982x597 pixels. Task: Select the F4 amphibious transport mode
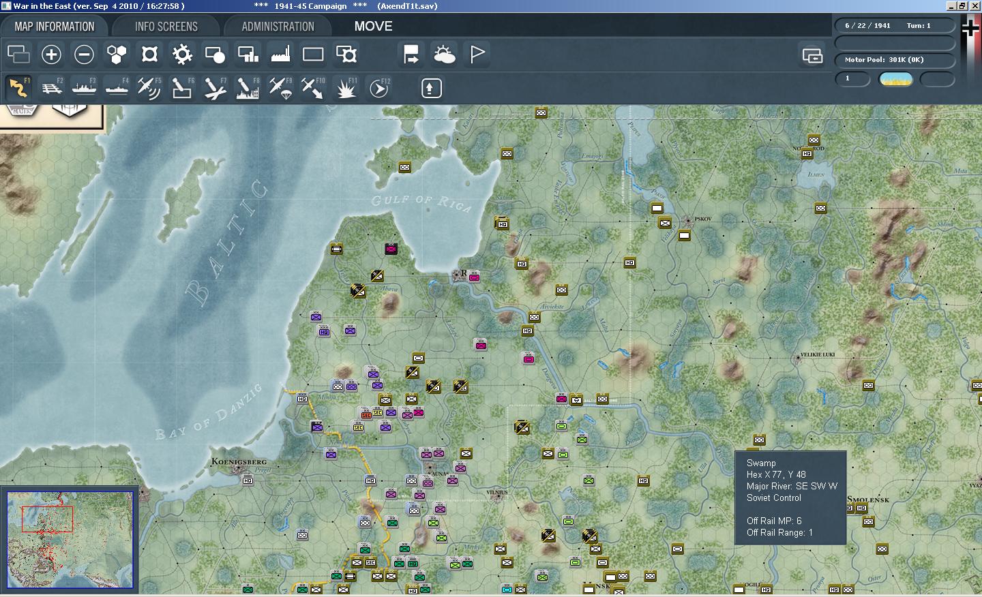pyautogui.click(x=117, y=88)
